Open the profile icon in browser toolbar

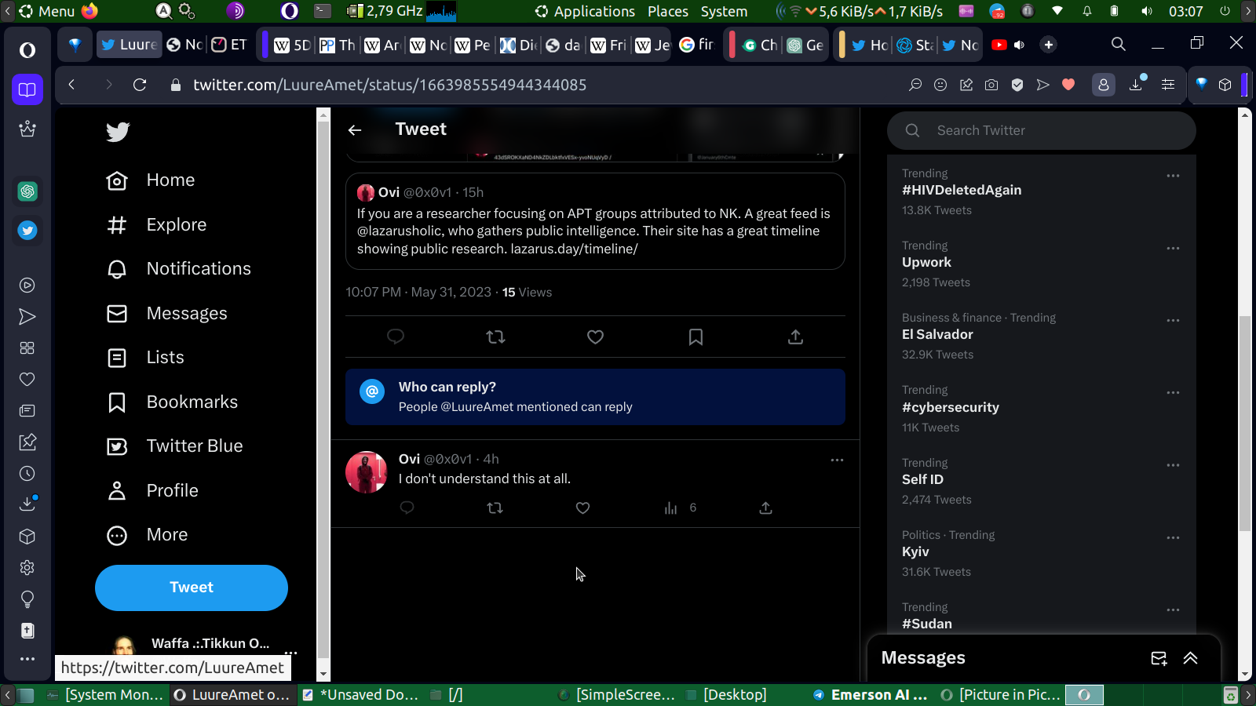1104,85
